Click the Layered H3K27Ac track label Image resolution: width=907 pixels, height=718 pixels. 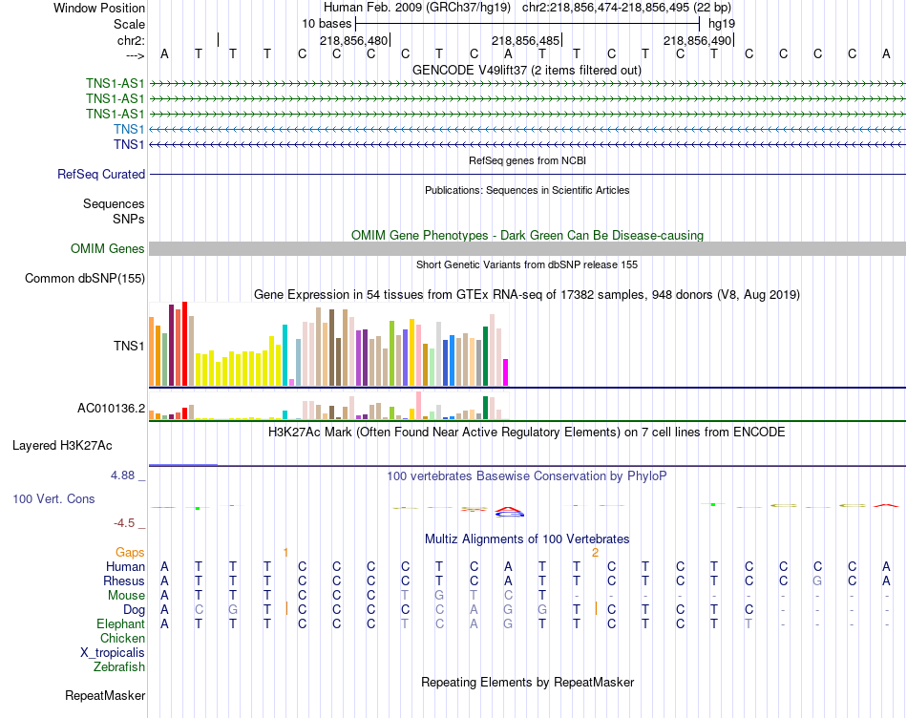point(62,446)
